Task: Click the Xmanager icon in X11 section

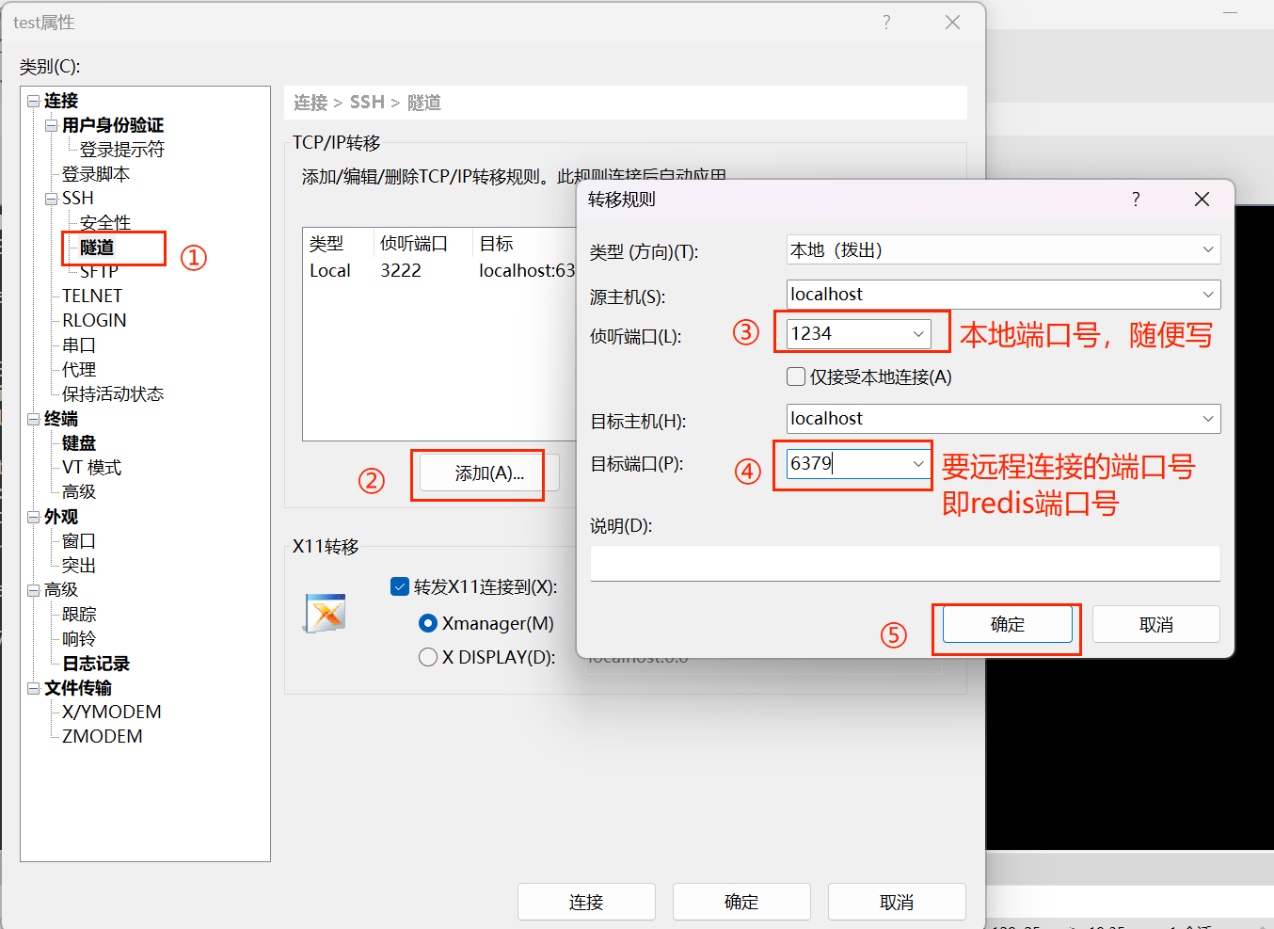Action: pyautogui.click(x=325, y=613)
